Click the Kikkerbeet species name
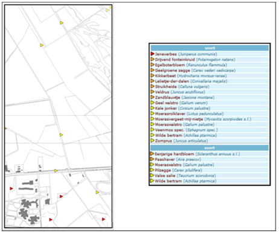 pos(165,76)
